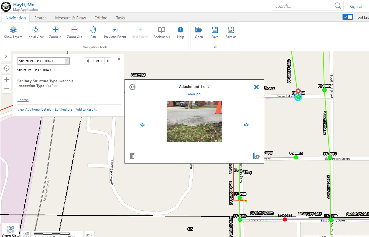Go to next result in the 1 of 3 pager

click(x=108, y=61)
